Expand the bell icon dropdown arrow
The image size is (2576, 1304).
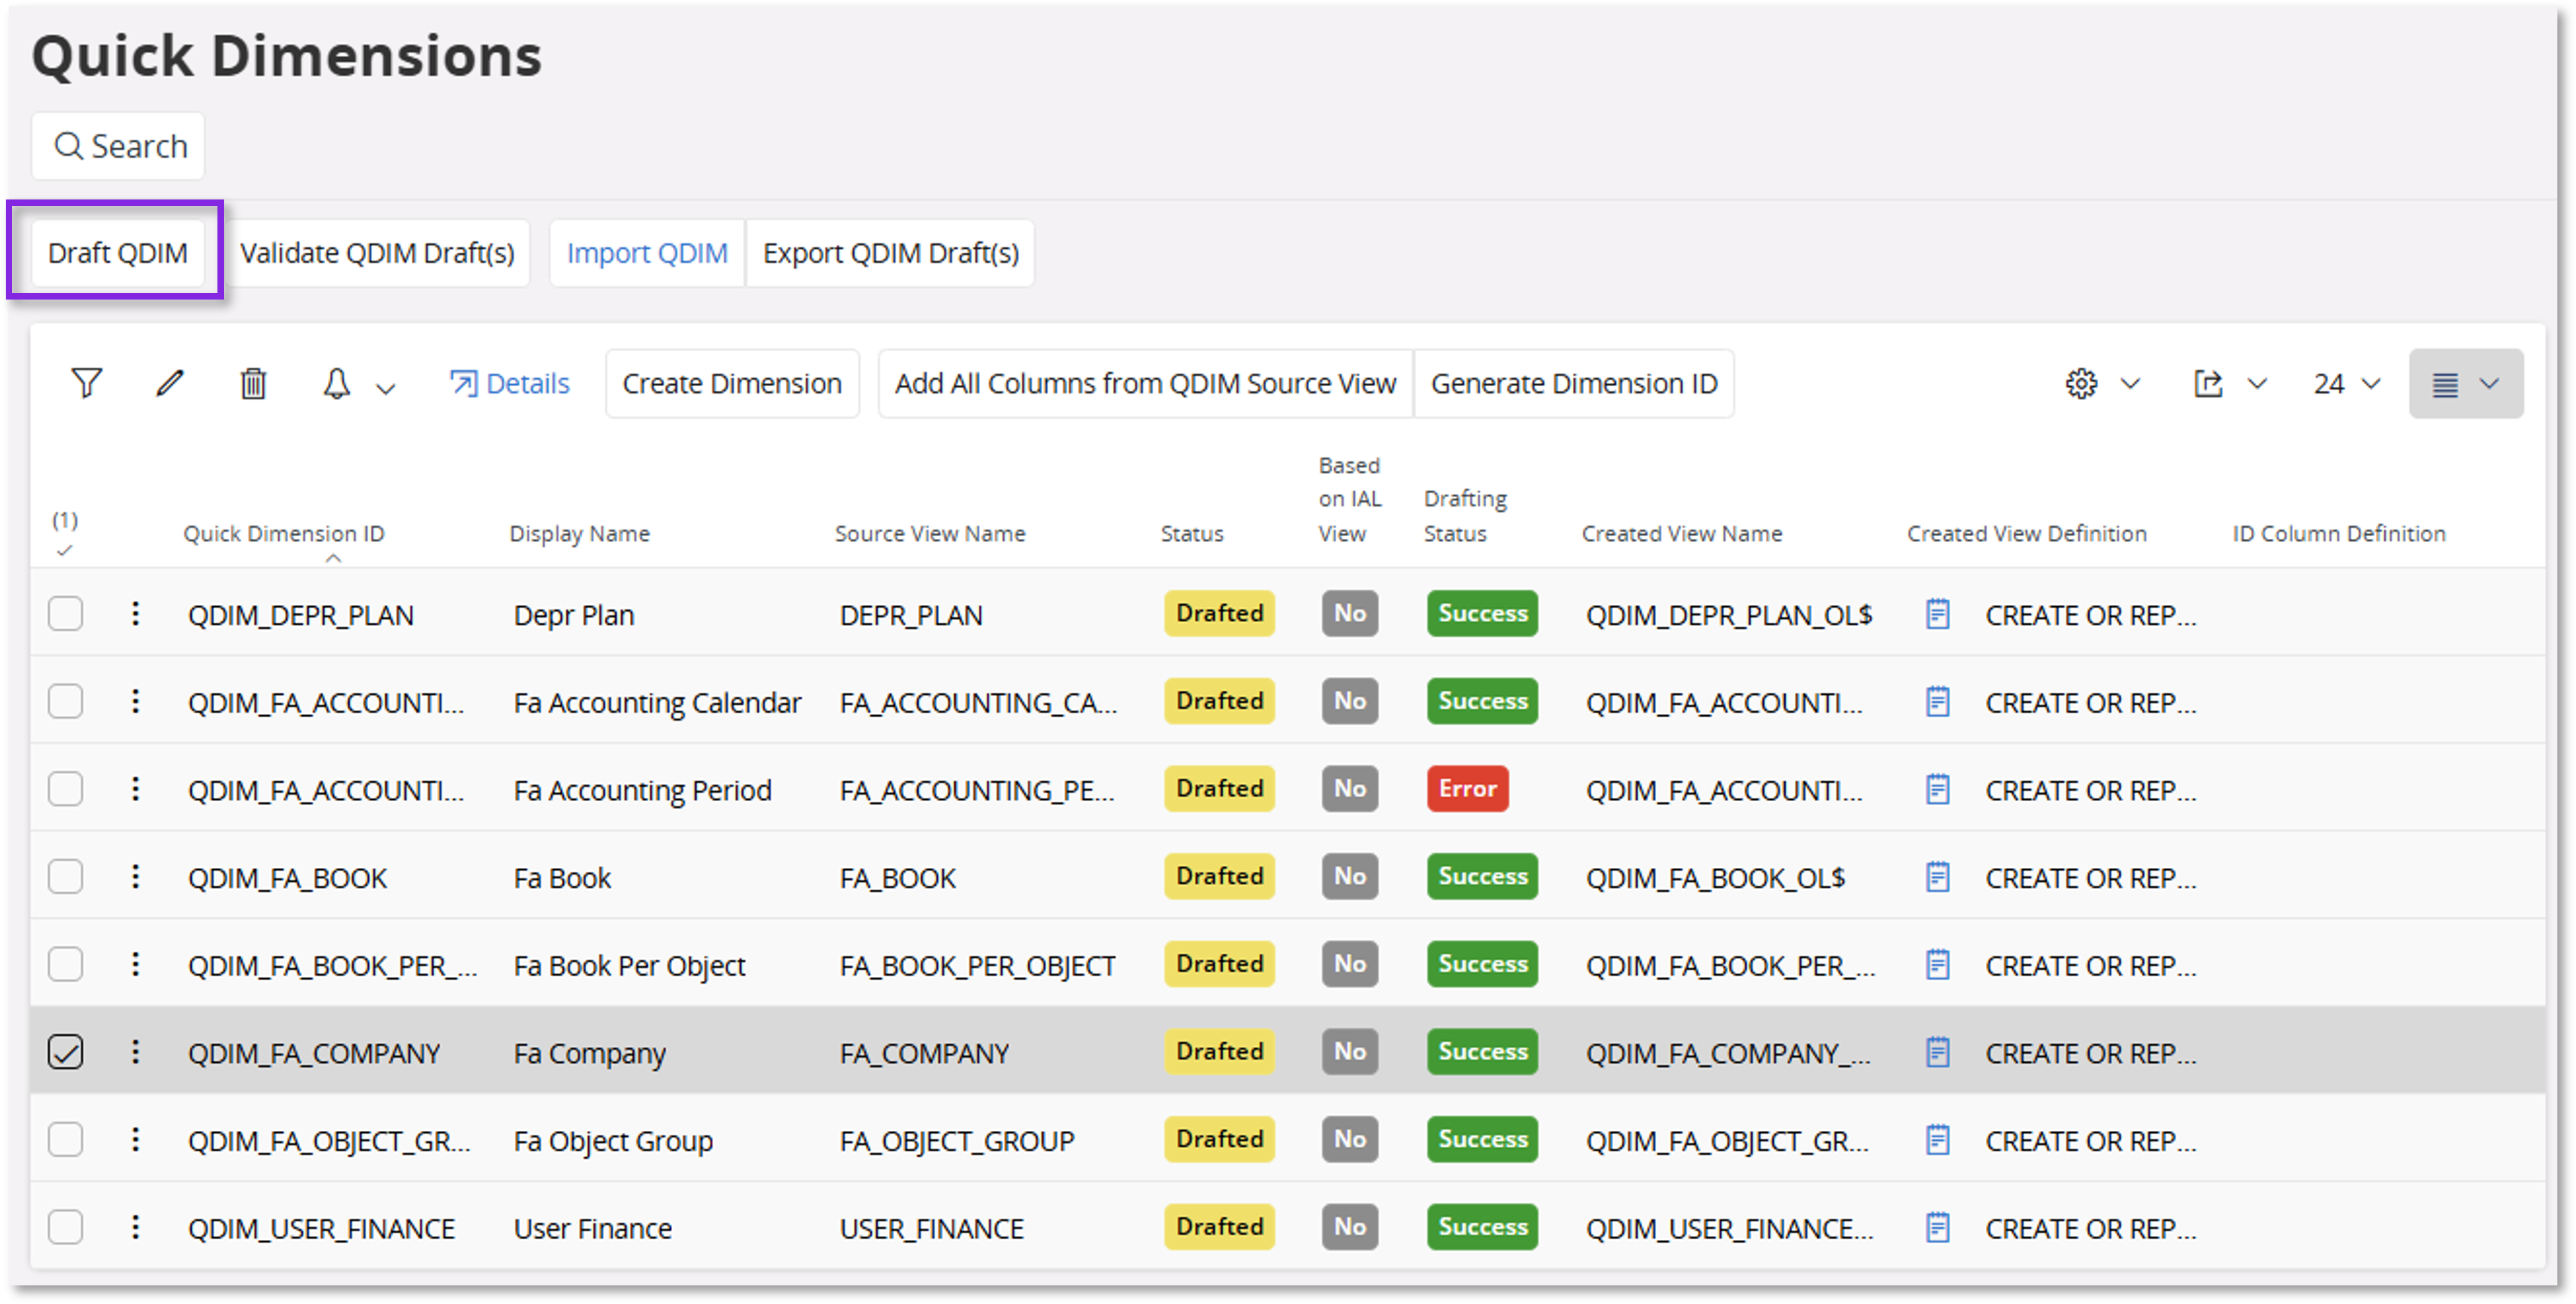386,388
